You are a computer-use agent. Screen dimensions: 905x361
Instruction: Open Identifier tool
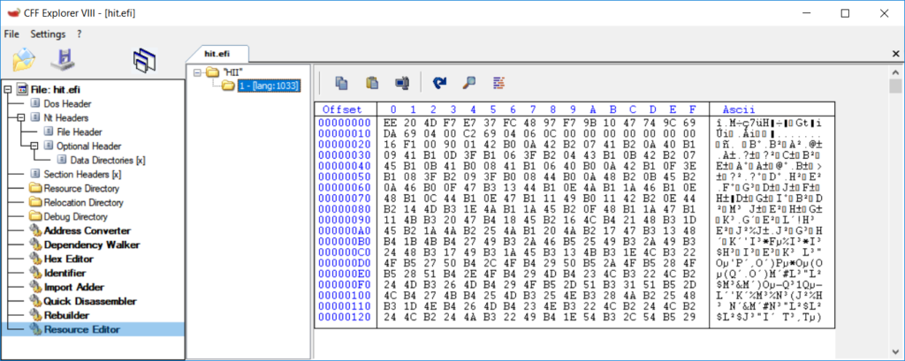pos(65,274)
